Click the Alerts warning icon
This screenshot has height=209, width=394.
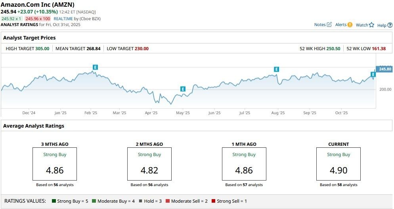click(x=350, y=24)
